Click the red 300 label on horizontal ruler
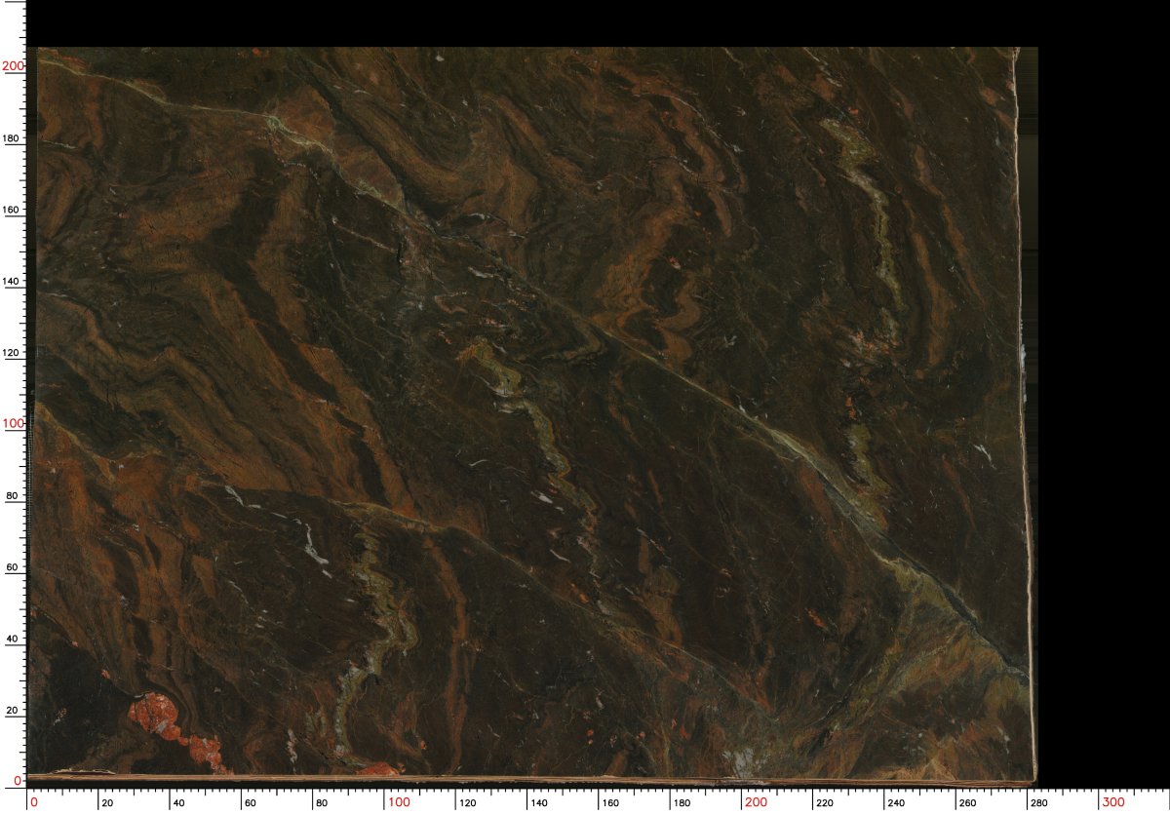 pos(1113,802)
